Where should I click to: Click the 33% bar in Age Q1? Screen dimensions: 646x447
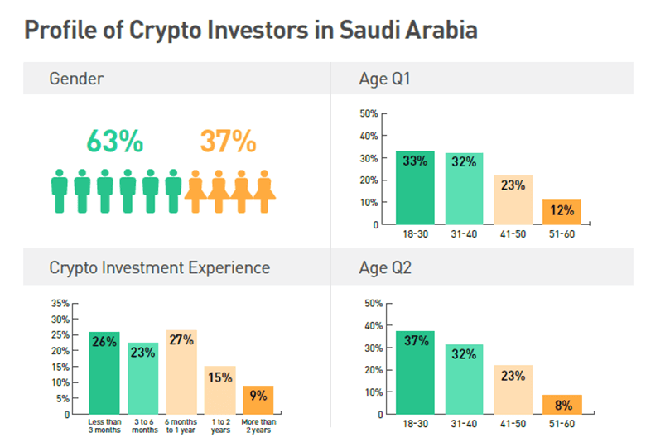click(x=415, y=188)
